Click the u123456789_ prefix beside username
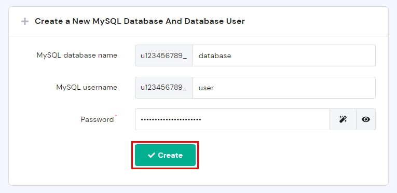 (x=164, y=88)
